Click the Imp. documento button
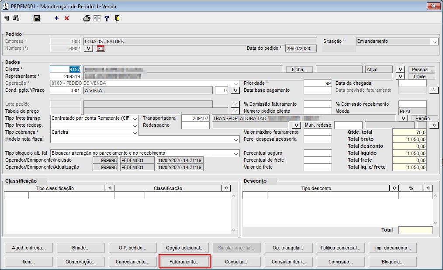The height and width of the screenshot is (270, 443). 392,248
